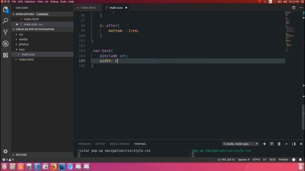Click the editor vertical scrollbar thumb
Image resolution: width=305 pixels, height=171 pixels.
click(x=304, y=117)
